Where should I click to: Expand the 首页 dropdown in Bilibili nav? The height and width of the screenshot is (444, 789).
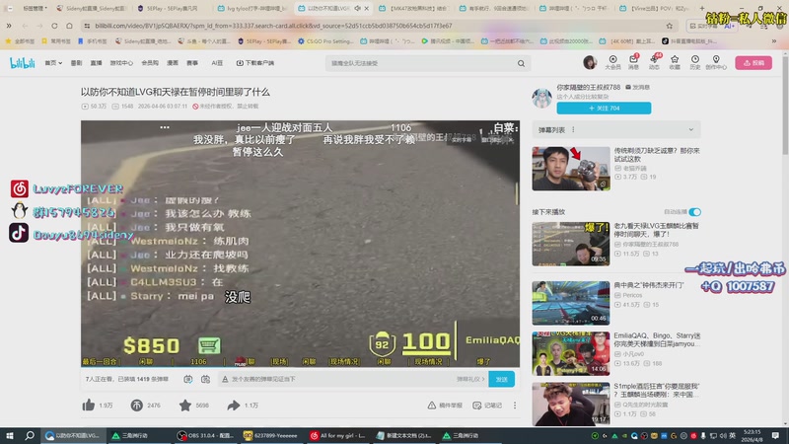click(53, 63)
